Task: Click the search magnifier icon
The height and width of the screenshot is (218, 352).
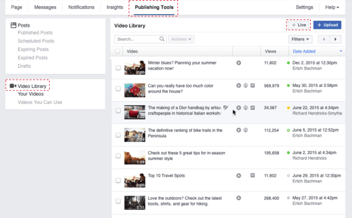Action: coord(162,39)
